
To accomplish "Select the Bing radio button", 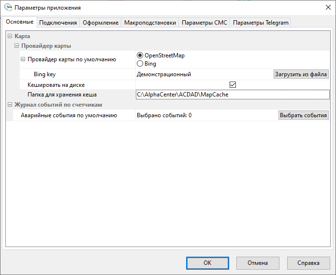I will point(140,64).
